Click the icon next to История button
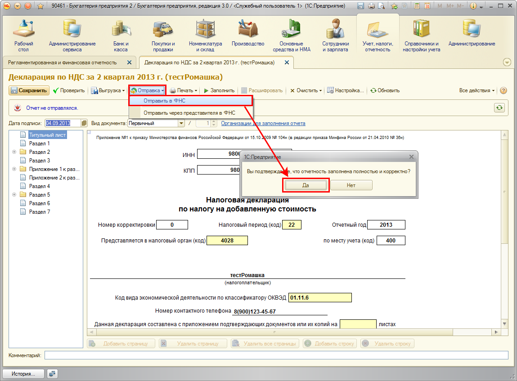The width and height of the screenshot is (517, 381). tap(52, 374)
